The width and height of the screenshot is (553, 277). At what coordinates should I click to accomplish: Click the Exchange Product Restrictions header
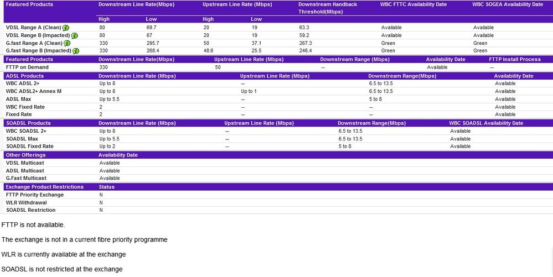[x=44, y=187]
